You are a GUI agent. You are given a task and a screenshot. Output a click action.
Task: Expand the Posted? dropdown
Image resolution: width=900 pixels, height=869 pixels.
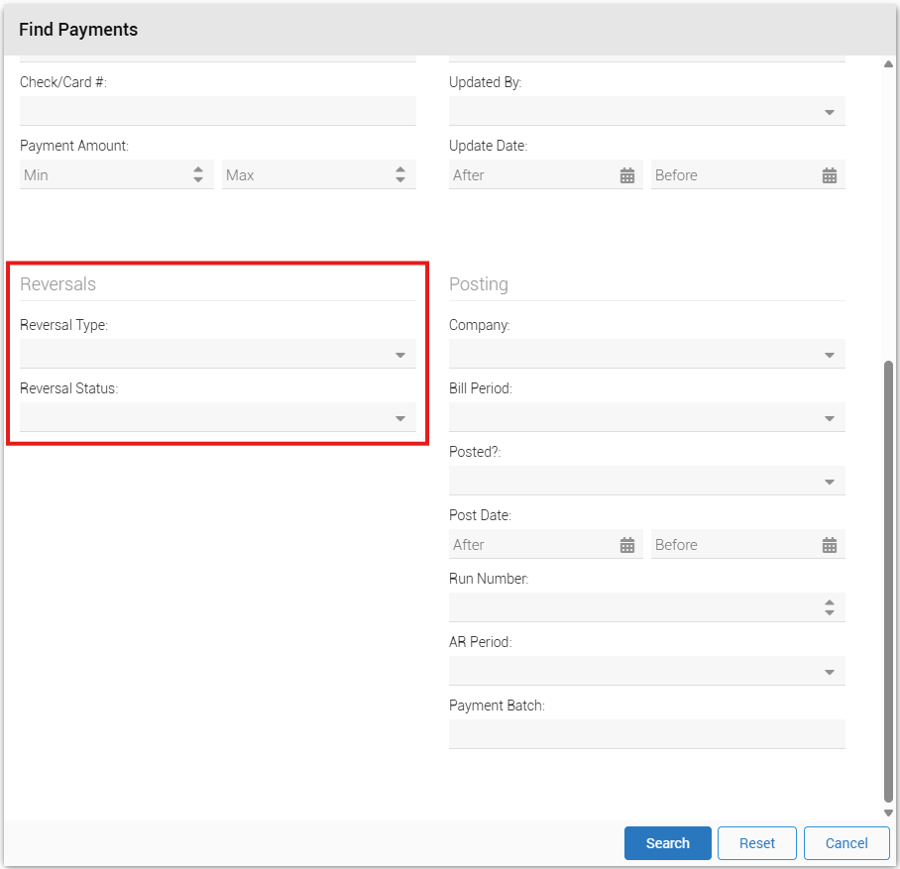830,482
